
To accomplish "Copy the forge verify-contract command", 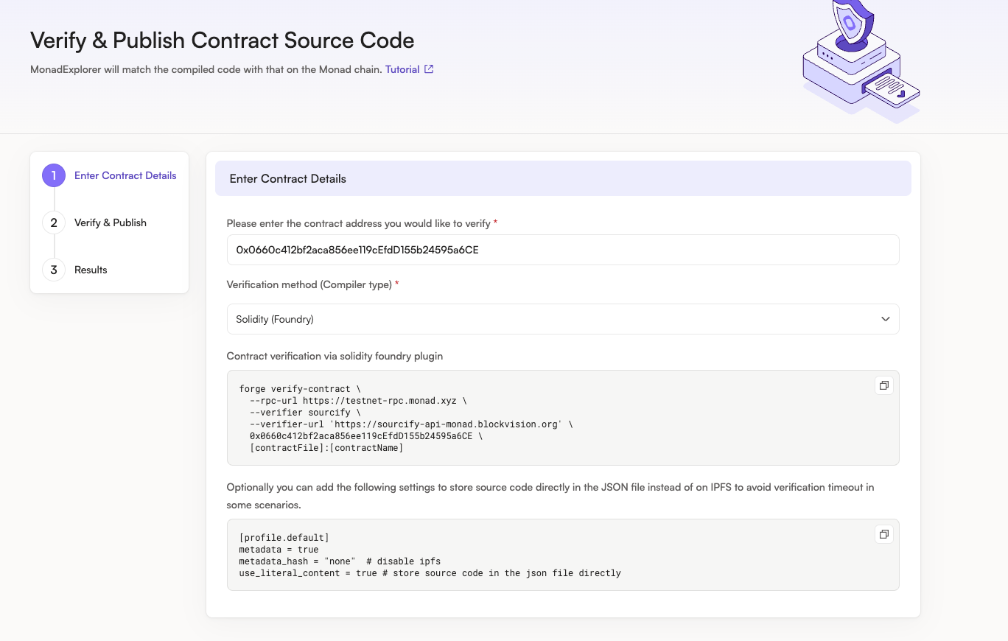I will coord(883,385).
